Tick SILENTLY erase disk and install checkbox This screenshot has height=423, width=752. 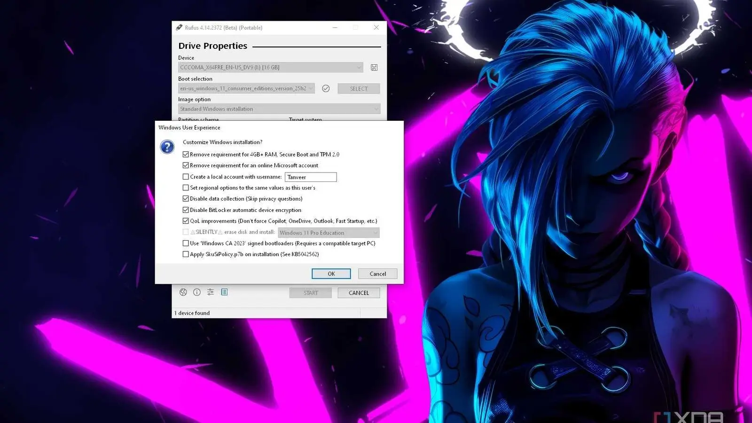[186, 232]
